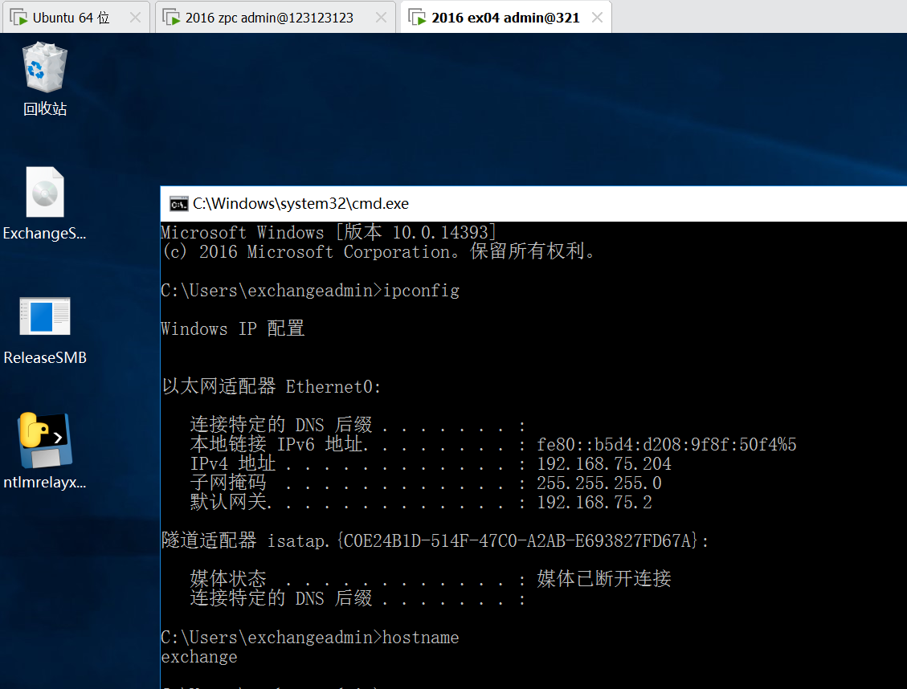Click the IPv4 address 192.168.75.204
Screen dimensions: 907x689
(604, 463)
